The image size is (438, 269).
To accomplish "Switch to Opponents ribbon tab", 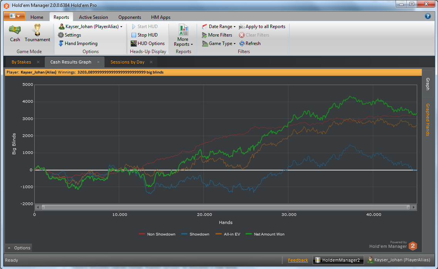I will pyautogui.click(x=130, y=17).
